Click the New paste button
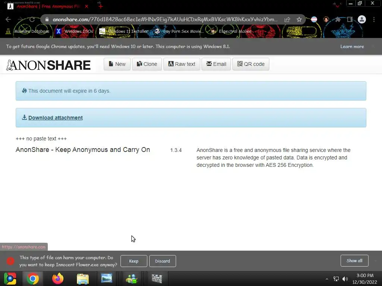382x286 pixels. [117, 64]
